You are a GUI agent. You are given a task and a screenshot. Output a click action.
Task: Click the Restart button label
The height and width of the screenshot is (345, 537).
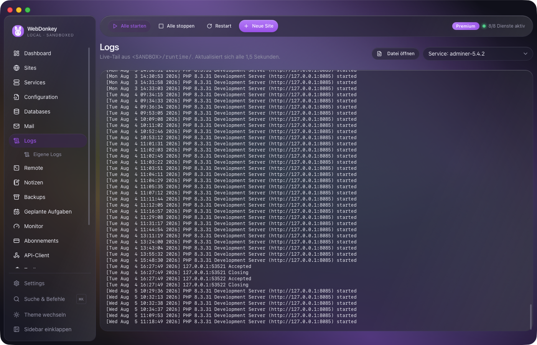click(x=223, y=26)
